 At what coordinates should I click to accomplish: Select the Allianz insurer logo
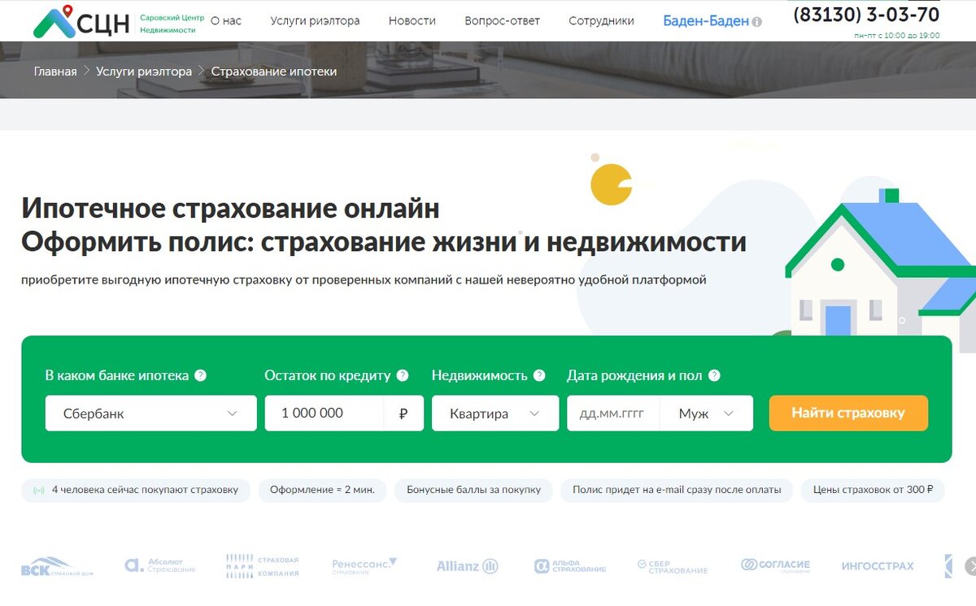pos(465,565)
